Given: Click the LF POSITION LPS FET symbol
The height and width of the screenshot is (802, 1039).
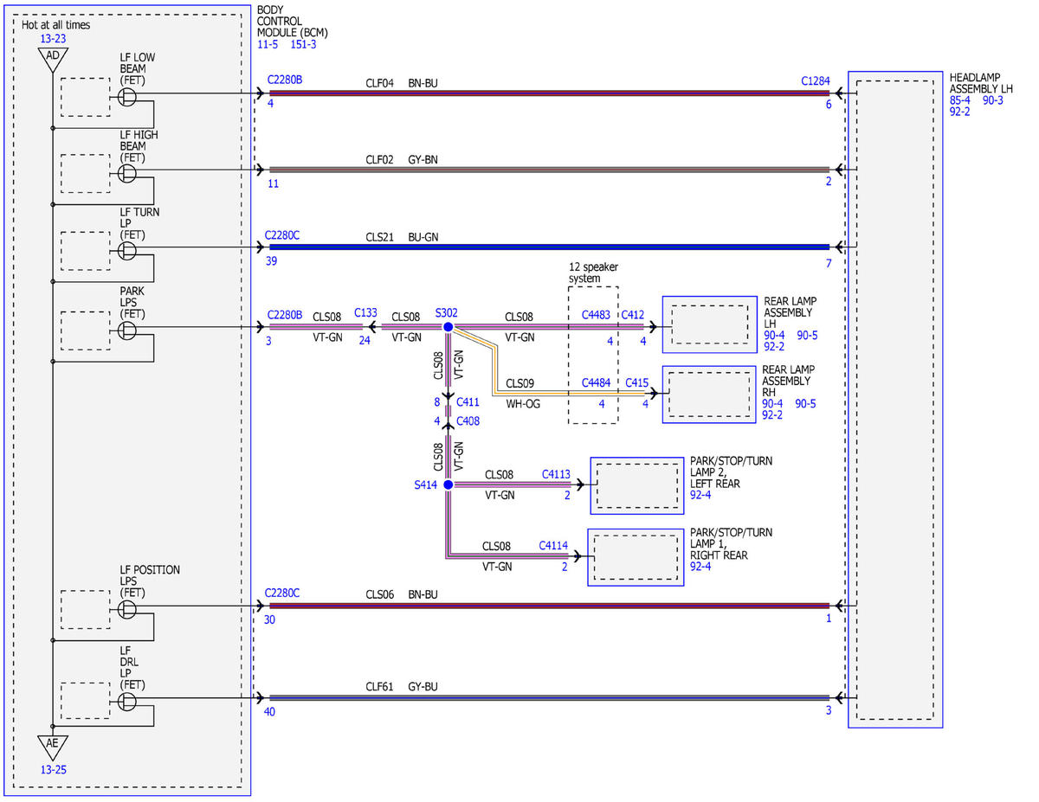Looking at the screenshot, I should point(127,609).
